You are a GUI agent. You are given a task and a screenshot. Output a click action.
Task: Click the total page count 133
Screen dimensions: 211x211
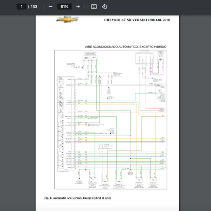pyautogui.click(x=34, y=7)
